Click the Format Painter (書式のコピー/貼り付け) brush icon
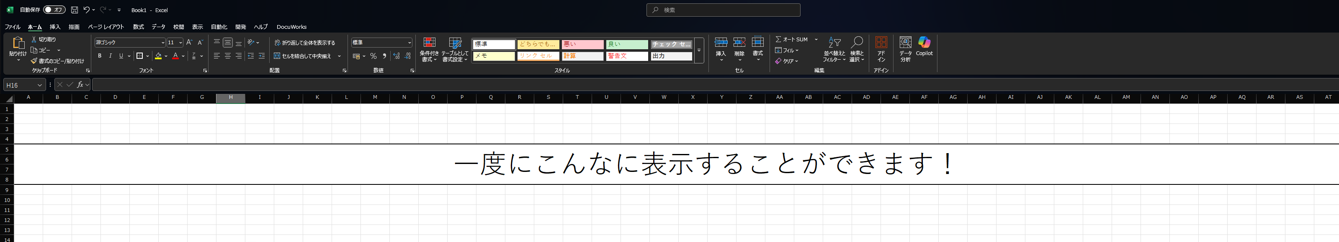Image resolution: width=1339 pixels, height=242 pixels. pyautogui.click(x=34, y=61)
